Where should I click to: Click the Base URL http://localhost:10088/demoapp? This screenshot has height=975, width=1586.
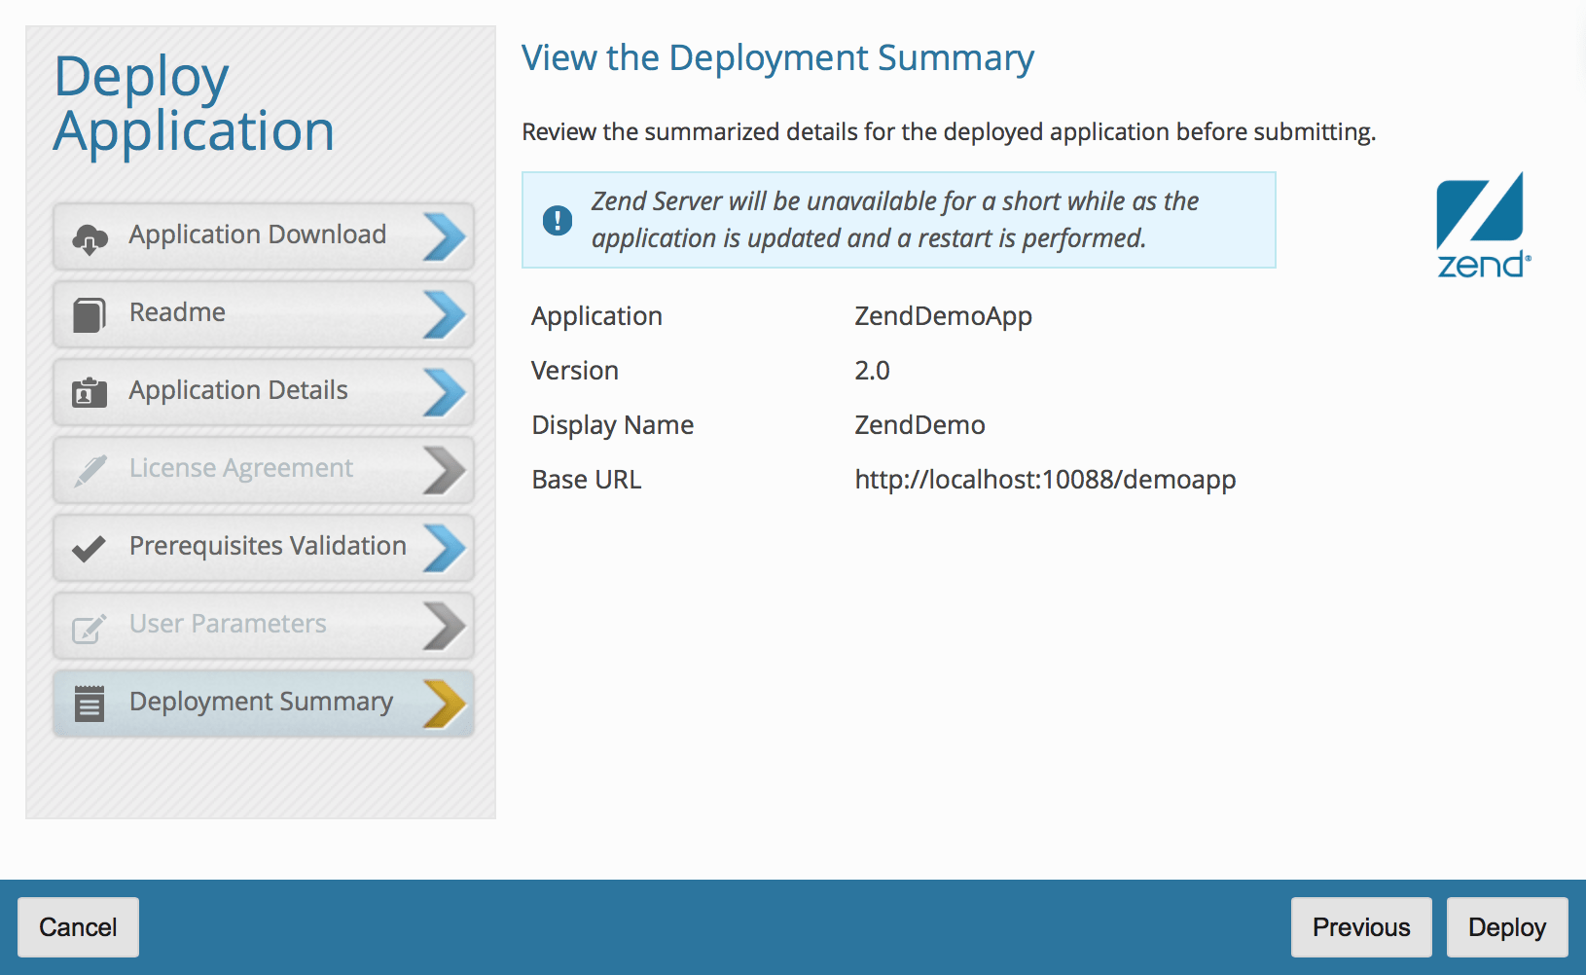1045,480
